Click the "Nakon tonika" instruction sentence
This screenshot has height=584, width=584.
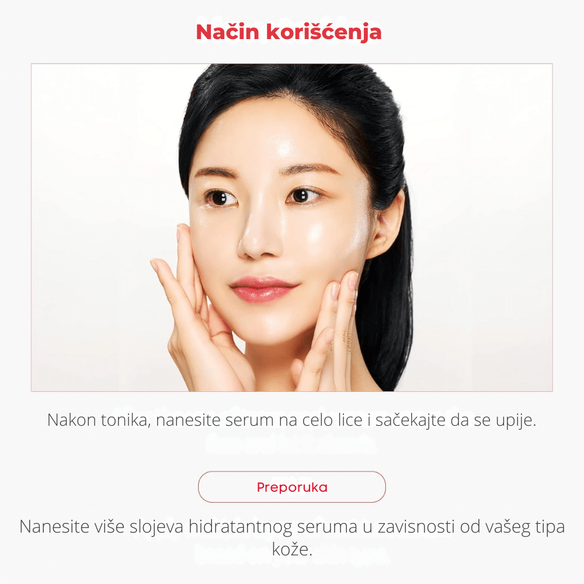coord(291,420)
